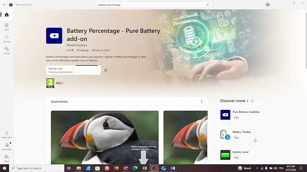Open Outlook from taskbar
The image size is (307, 172).
pos(163,168)
